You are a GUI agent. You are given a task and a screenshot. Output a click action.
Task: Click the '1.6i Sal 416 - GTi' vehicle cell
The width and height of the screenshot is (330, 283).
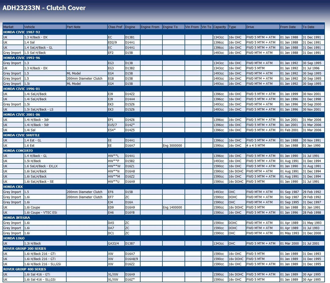(x=45, y=274)
